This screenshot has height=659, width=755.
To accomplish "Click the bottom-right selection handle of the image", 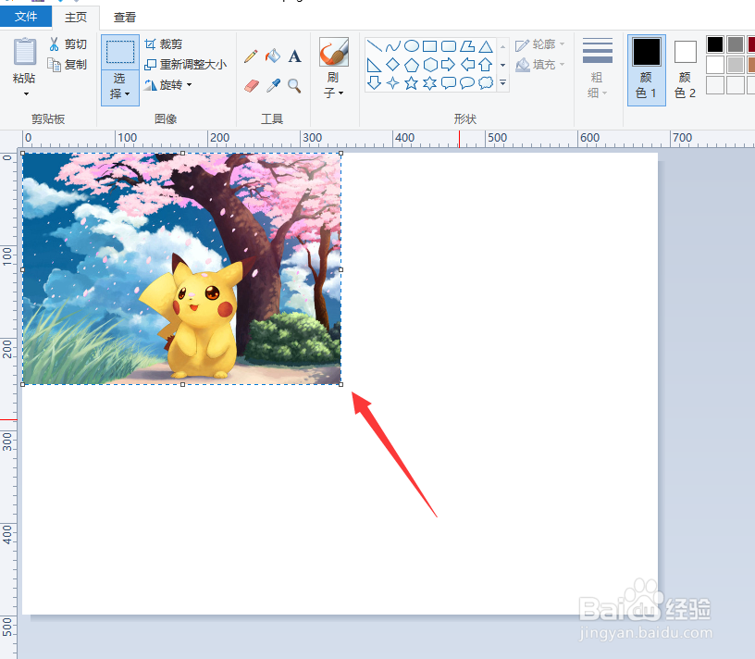I will coord(341,384).
